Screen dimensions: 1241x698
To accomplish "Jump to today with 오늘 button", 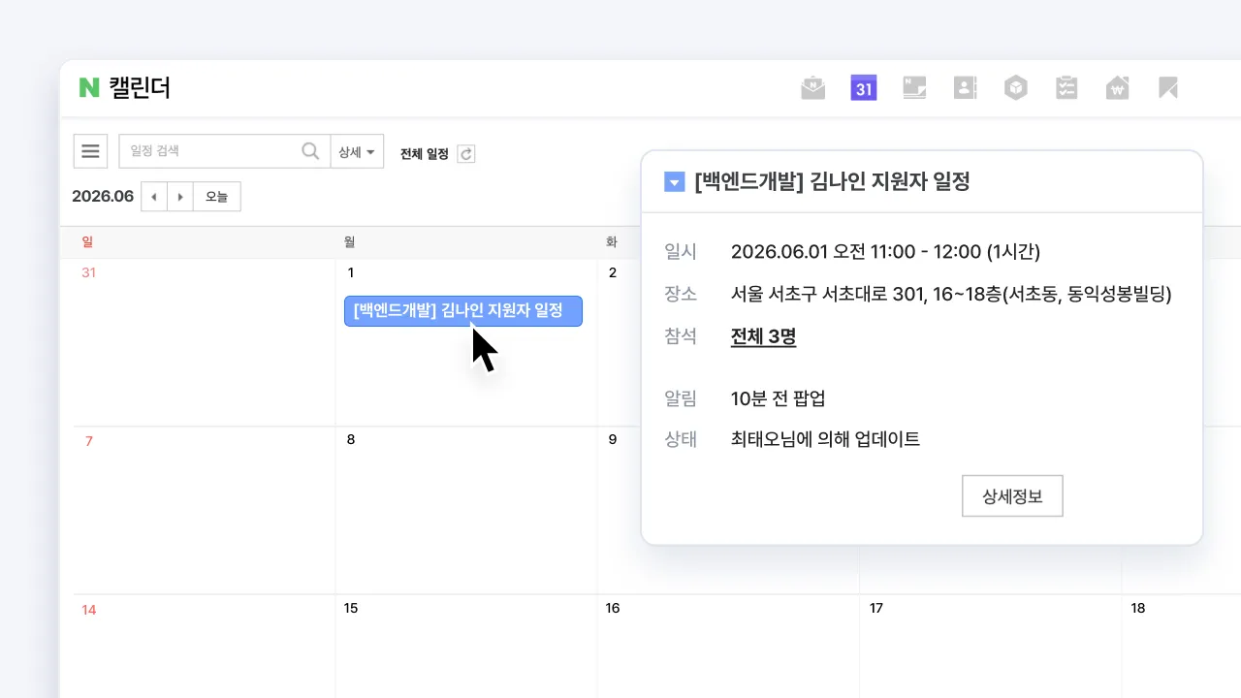I will (217, 197).
